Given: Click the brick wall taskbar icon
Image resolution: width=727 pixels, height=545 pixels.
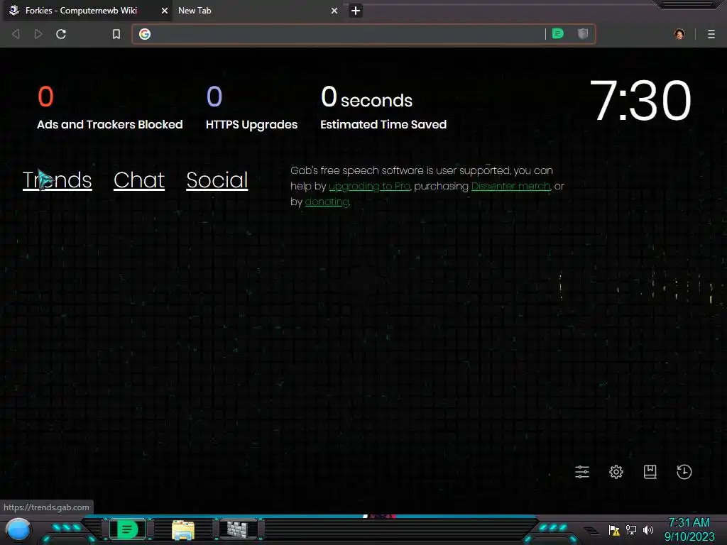Looking at the screenshot, I should [x=238, y=529].
